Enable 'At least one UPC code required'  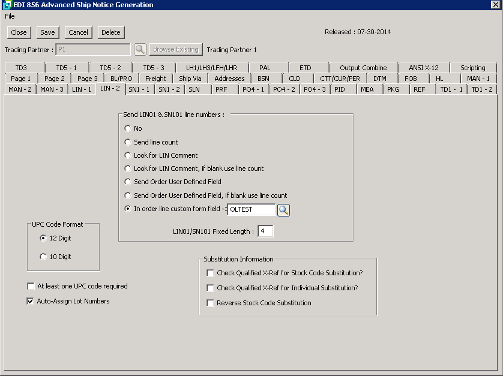coord(31,286)
